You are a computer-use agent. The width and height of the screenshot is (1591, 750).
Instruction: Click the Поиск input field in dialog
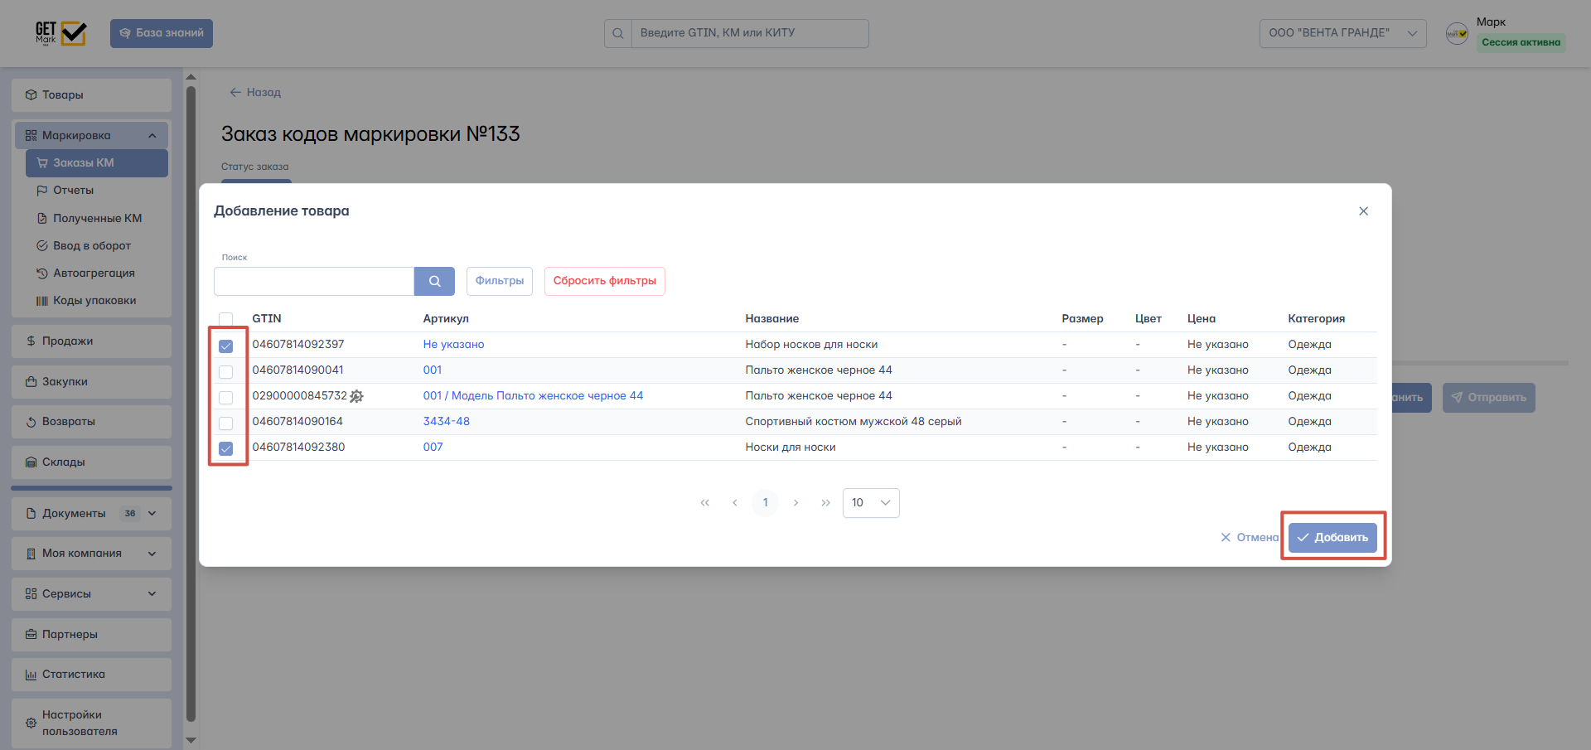pyautogui.click(x=314, y=281)
